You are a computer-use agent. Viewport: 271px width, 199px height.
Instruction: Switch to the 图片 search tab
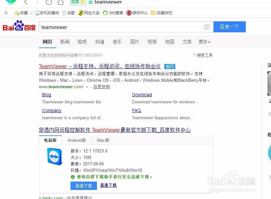[135, 42]
